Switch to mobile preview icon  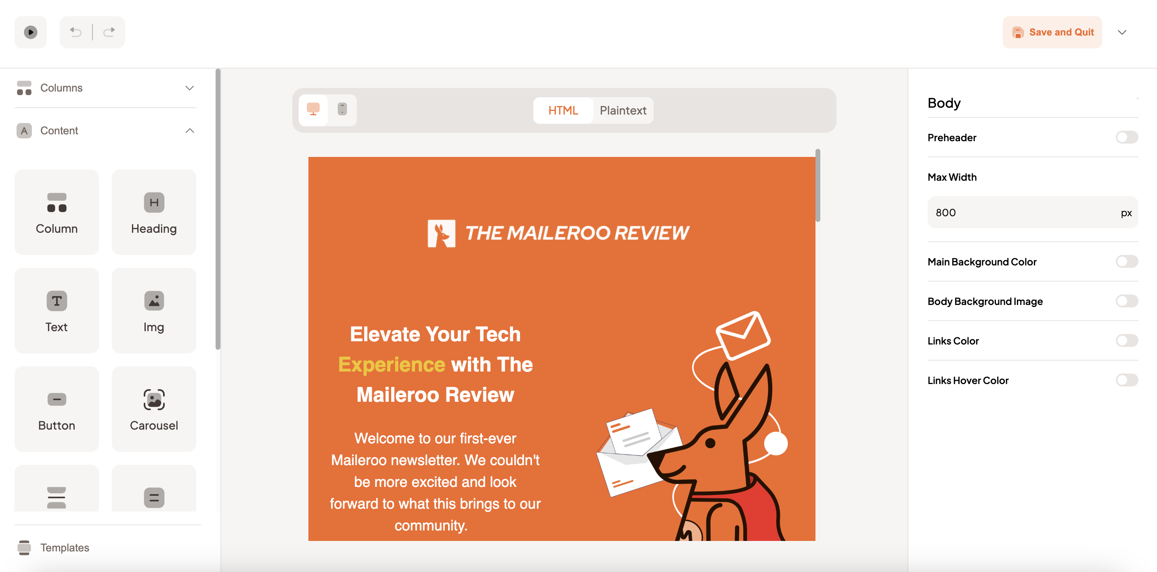[342, 110]
